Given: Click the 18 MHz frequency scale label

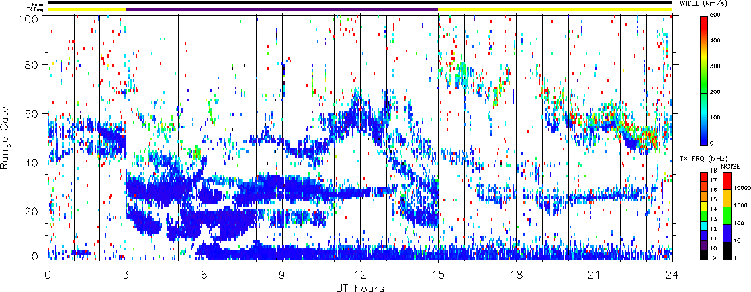Looking at the screenshot, I should tap(713, 171).
